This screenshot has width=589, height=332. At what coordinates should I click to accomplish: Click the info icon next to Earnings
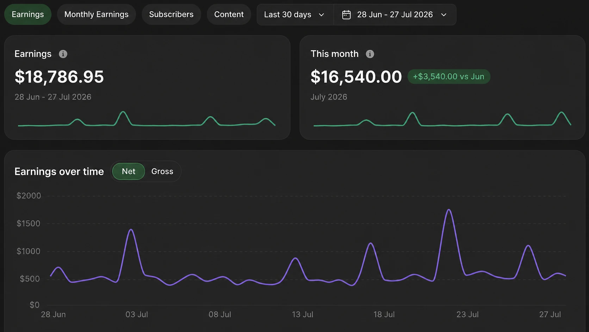coord(63,54)
